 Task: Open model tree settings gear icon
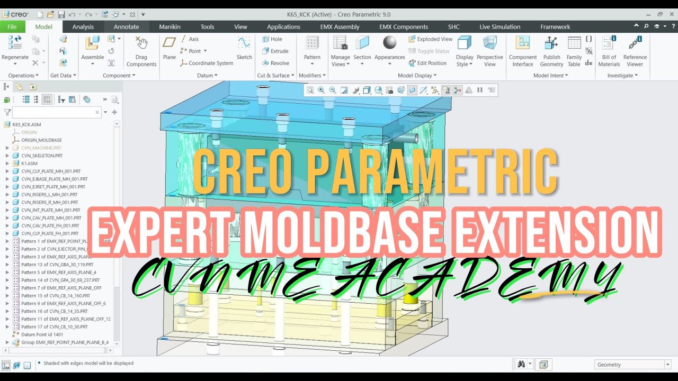coord(87,99)
